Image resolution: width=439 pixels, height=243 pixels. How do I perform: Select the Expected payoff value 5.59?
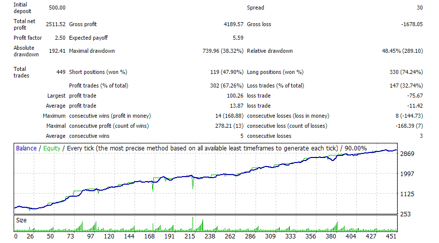(x=238, y=38)
